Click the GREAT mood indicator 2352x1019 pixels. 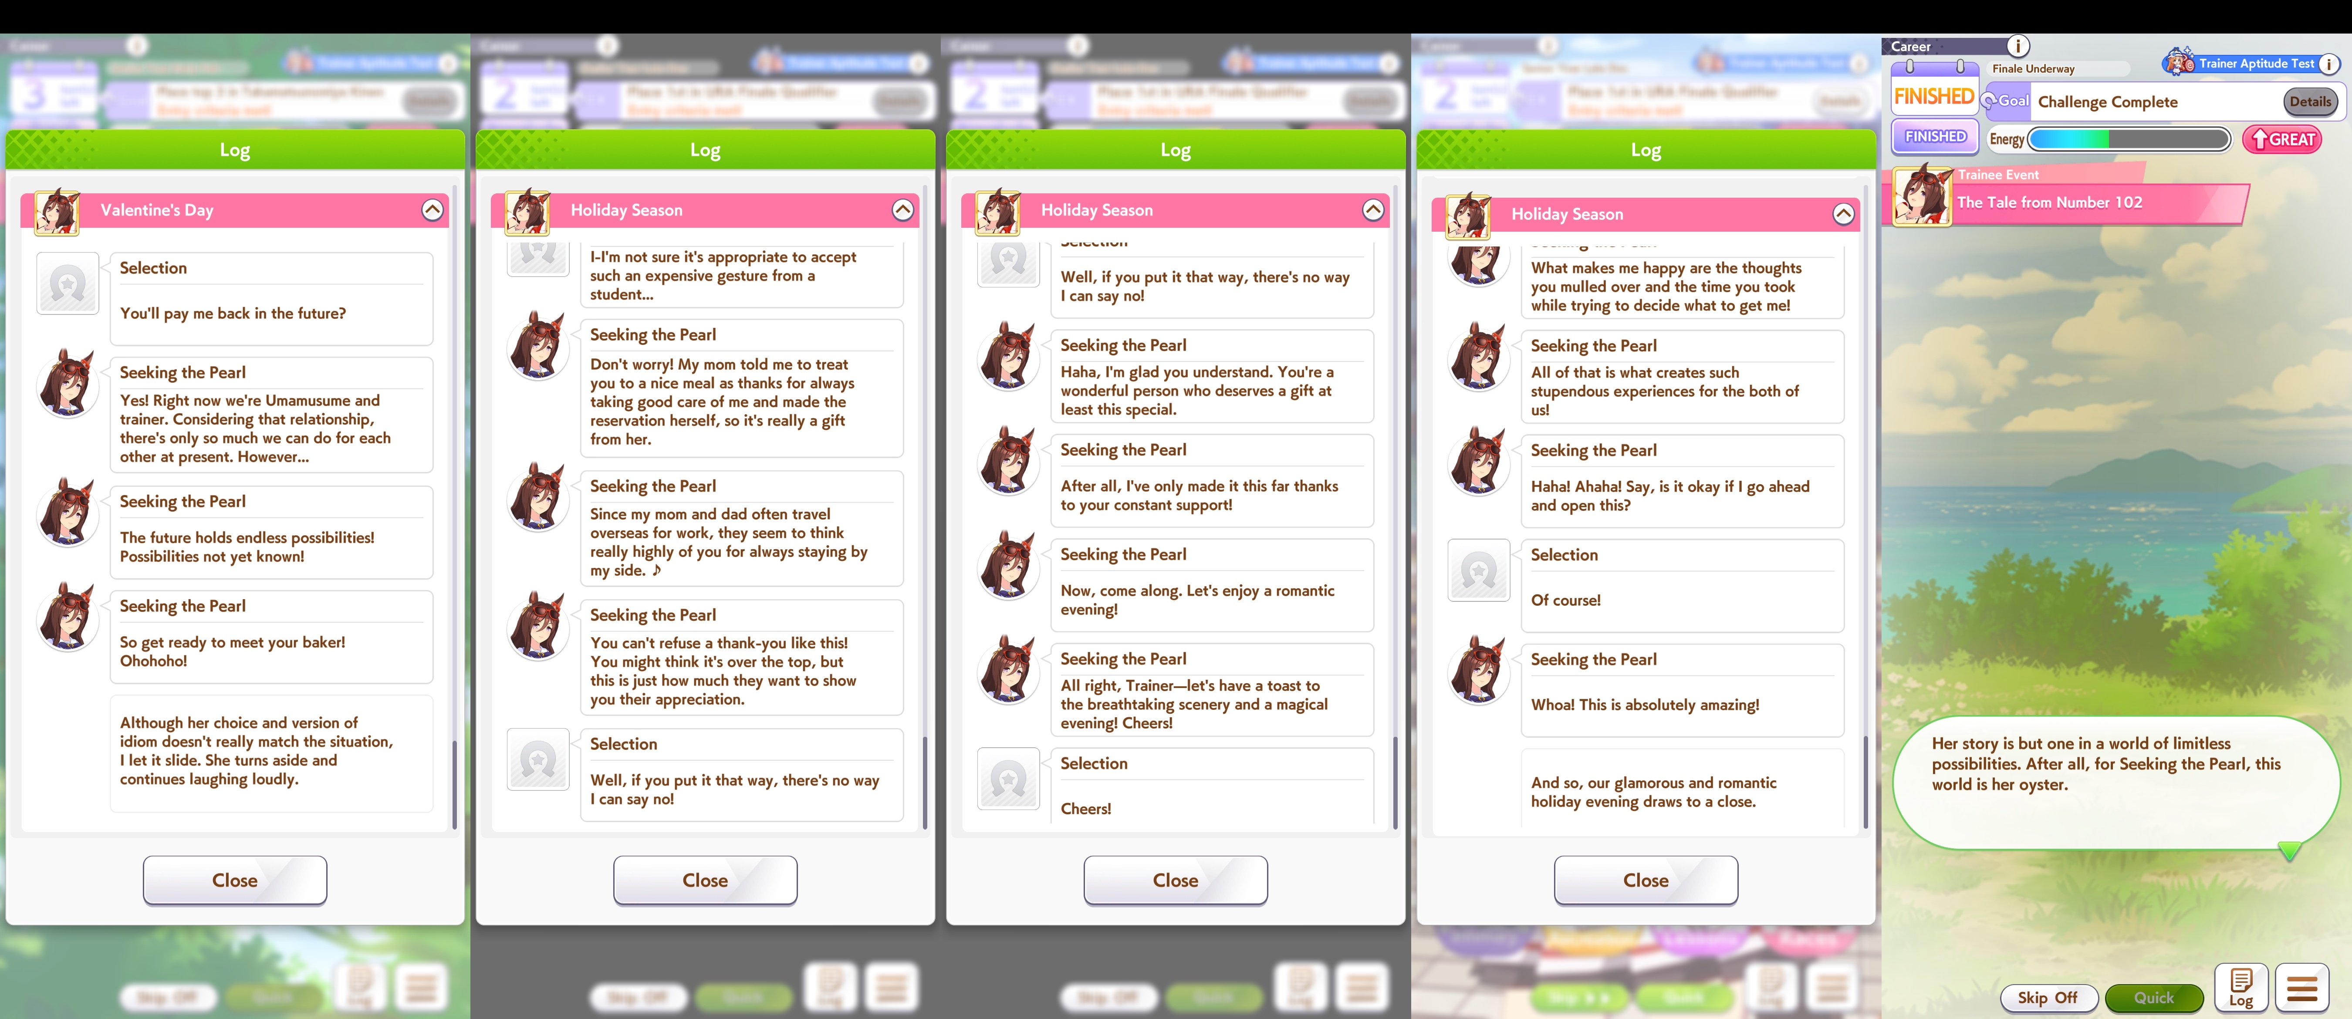[2282, 139]
